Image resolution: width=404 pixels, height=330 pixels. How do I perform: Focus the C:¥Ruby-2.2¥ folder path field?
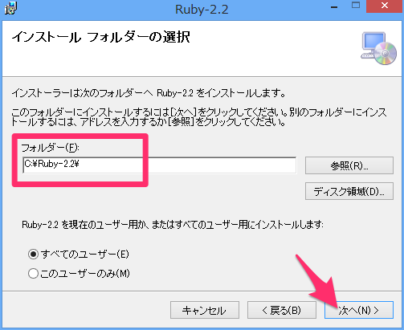point(160,165)
